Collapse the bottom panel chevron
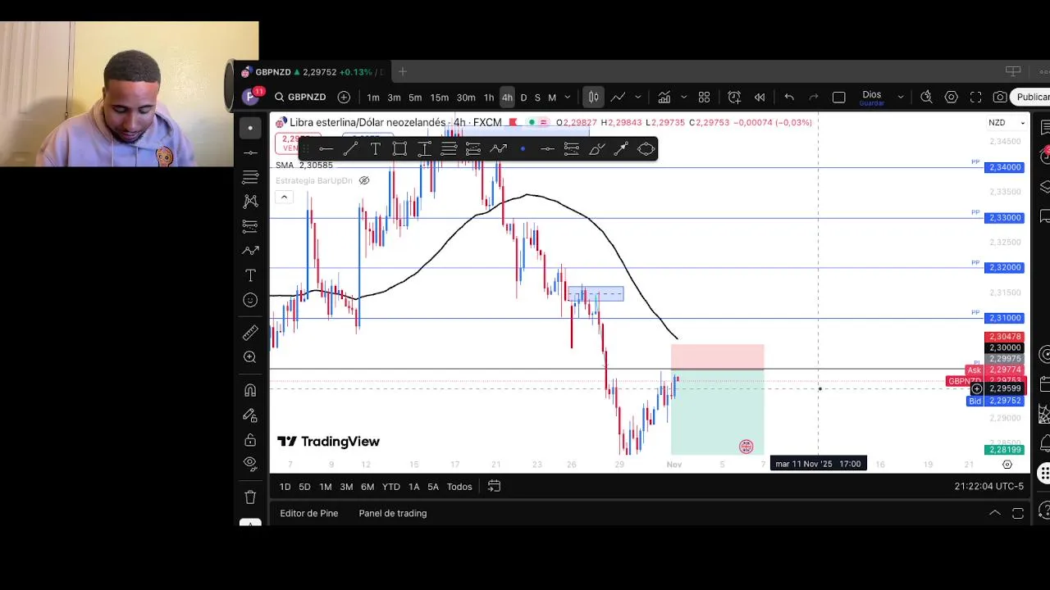 point(994,513)
